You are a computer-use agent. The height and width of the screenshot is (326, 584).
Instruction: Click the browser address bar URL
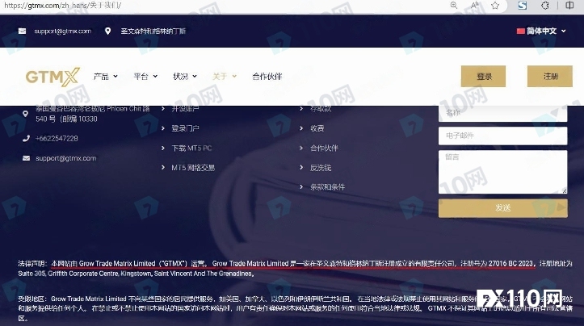[x=62, y=5]
